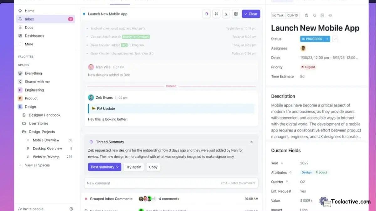
Task: Attach an image via the image icon
Action: [322, 15]
